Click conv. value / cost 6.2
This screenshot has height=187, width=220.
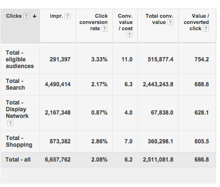pyautogui.click(x=129, y=160)
